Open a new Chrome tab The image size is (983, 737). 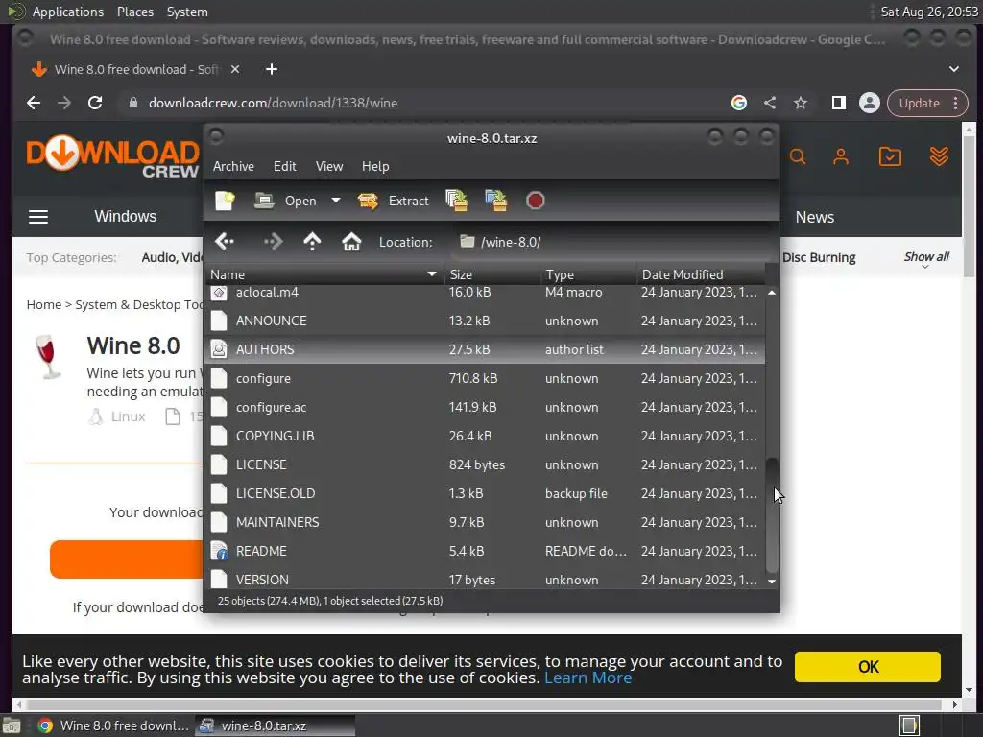pos(272,69)
